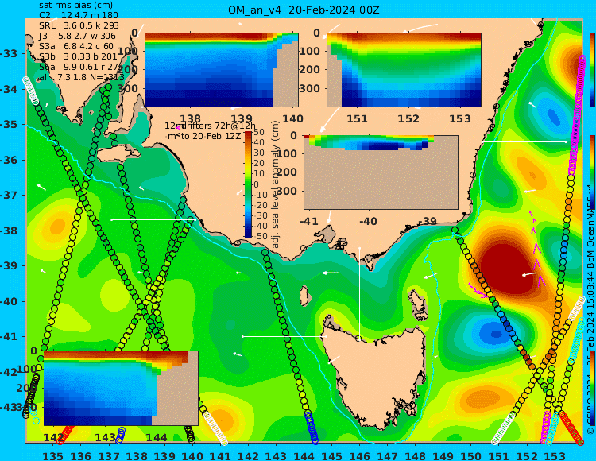
Task: Click longitude label 150 on bottom axis
Action: click(x=471, y=455)
